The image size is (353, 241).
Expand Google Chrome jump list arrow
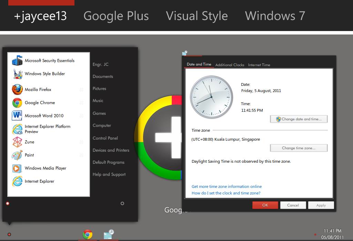81,103
